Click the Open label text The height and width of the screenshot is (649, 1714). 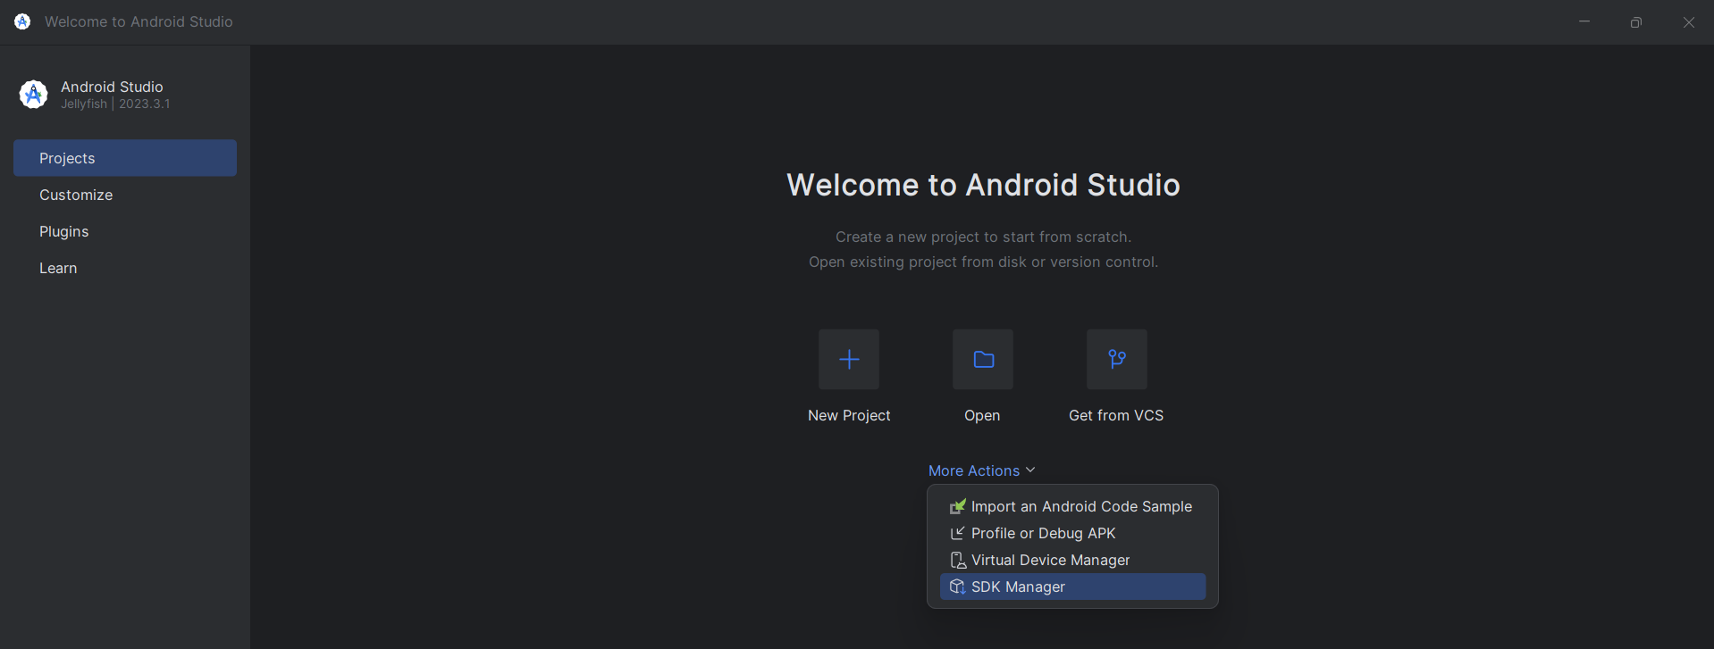pyautogui.click(x=982, y=415)
